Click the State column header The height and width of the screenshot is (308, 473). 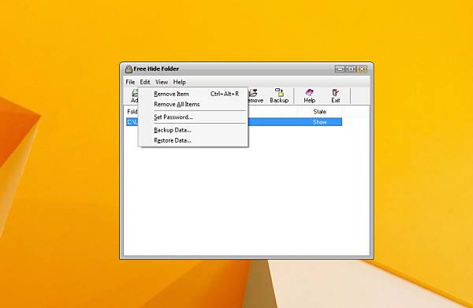pos(319,112)
